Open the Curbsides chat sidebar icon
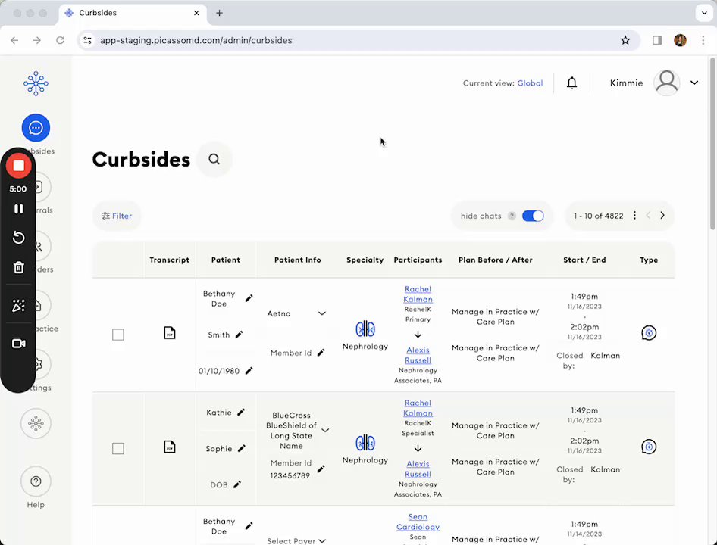The width and height of the screenshot is (717, 545). click(36, 128)
